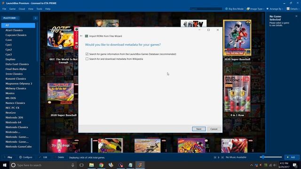The height and width of the screenshot is (169, 301).
Task: Open the File menu
Action: pos(4,9)
